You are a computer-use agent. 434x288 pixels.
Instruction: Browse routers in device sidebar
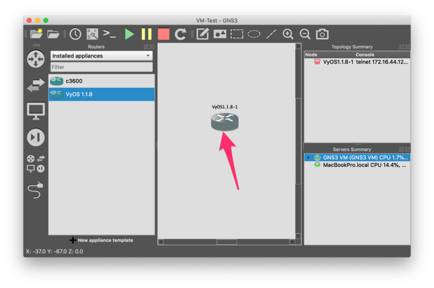[x=36, y=59]
